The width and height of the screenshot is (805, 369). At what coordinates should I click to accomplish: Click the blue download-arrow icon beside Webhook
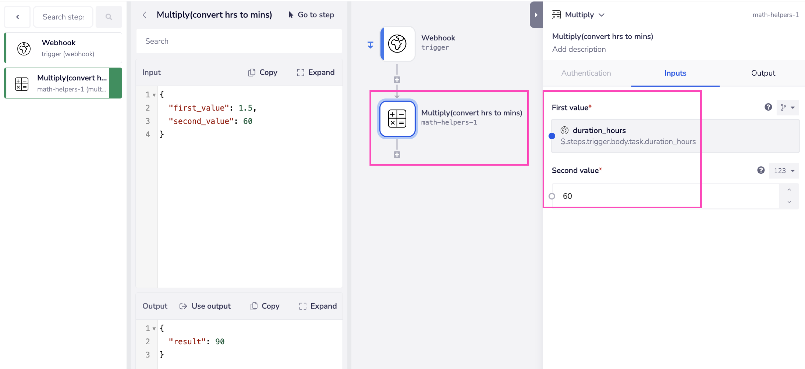point(370,45)
